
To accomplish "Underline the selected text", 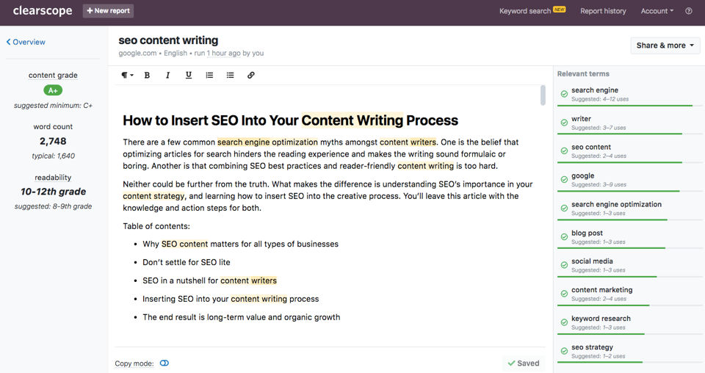I will point(189,75).
